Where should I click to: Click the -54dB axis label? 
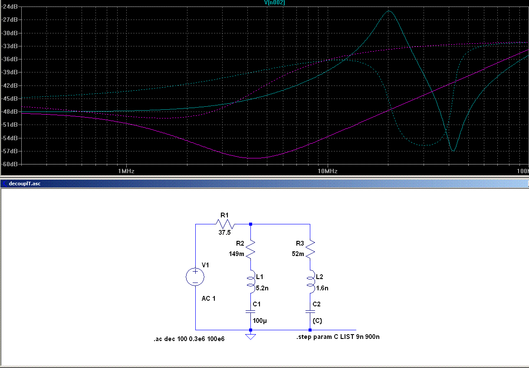point(9,138)
